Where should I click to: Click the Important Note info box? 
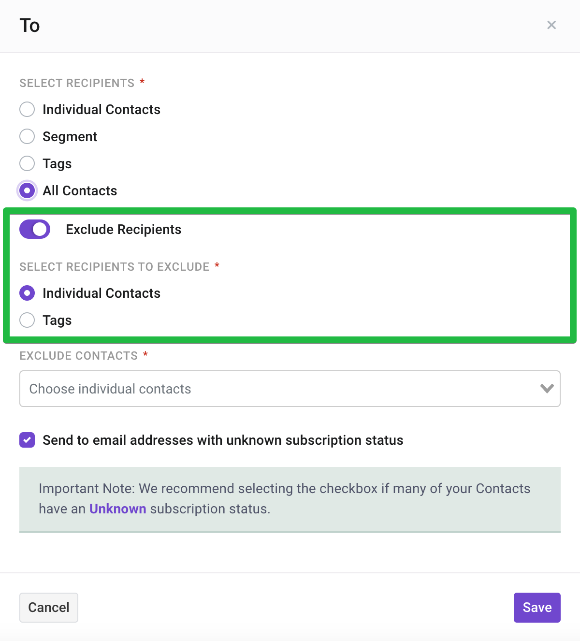coord(290,499)
